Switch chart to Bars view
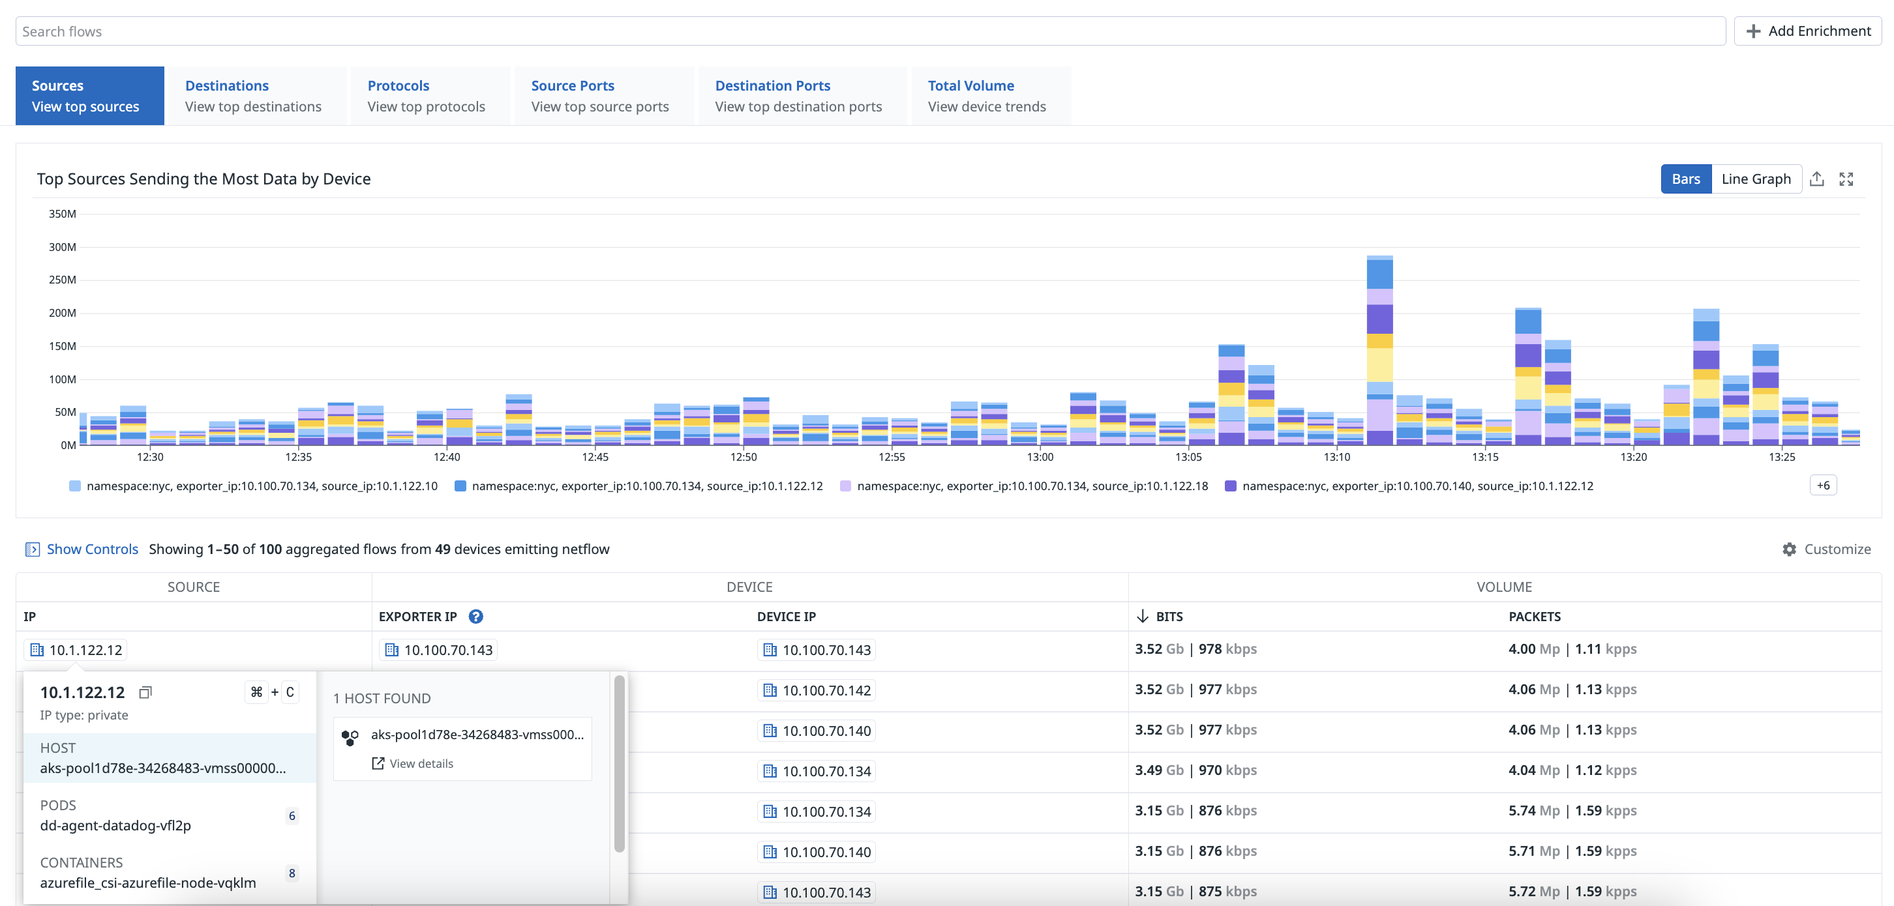 pyautogui.click(x=1685, y=179)
